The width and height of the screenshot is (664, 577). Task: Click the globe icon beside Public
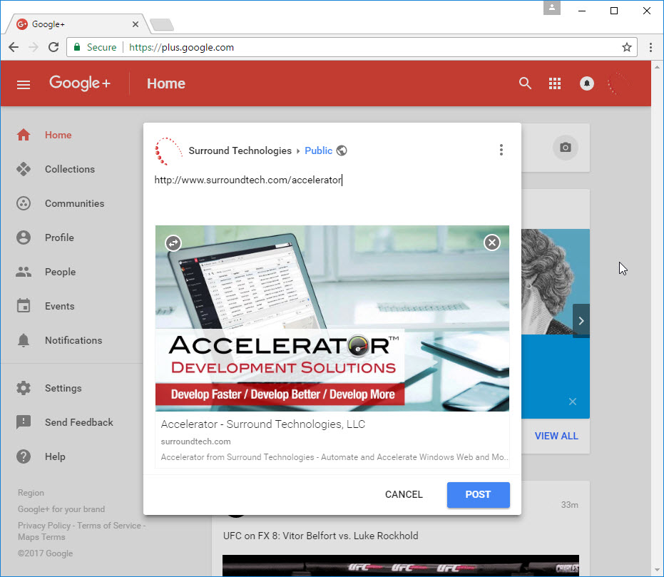point(342,150)
